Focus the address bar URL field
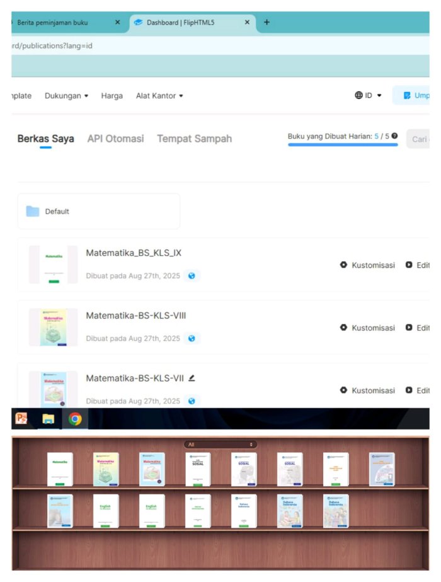This screenshot has width=441, height=582. tap(220, 45)
